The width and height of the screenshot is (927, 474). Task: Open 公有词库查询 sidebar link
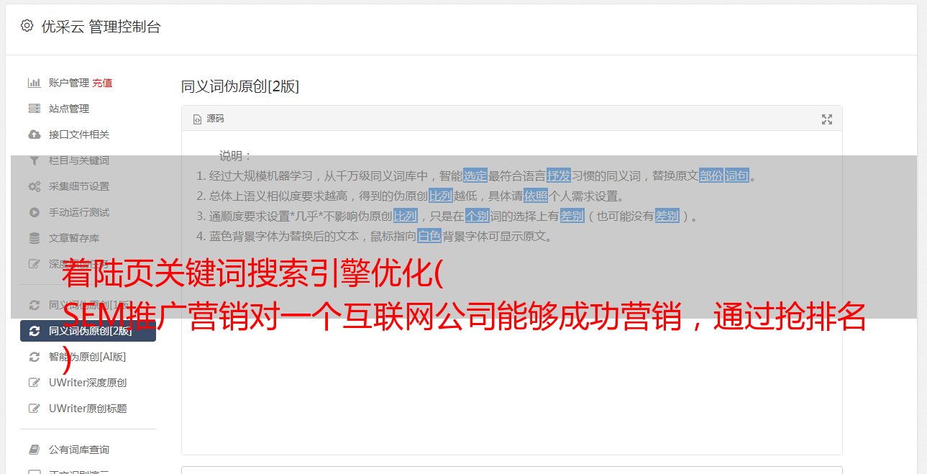[88, 450]
